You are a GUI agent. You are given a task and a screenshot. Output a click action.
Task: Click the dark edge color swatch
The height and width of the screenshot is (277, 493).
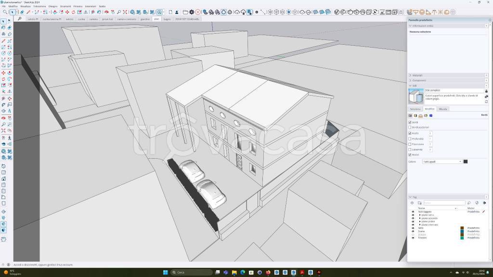coord(466,162)
